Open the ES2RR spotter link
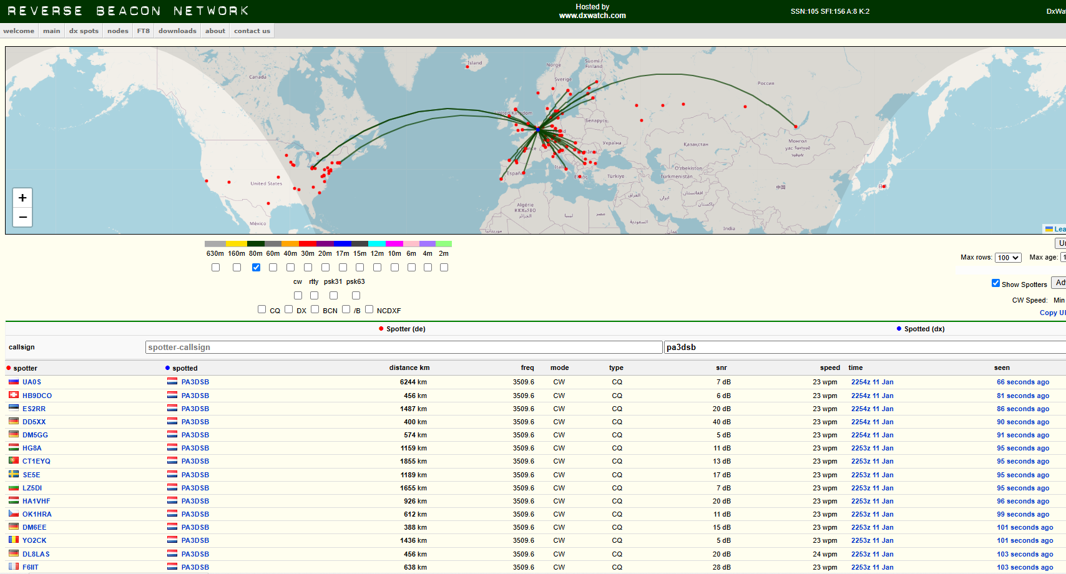This screenshot has height=574, width=1066. pyautogui.click(x=34, y=409)
